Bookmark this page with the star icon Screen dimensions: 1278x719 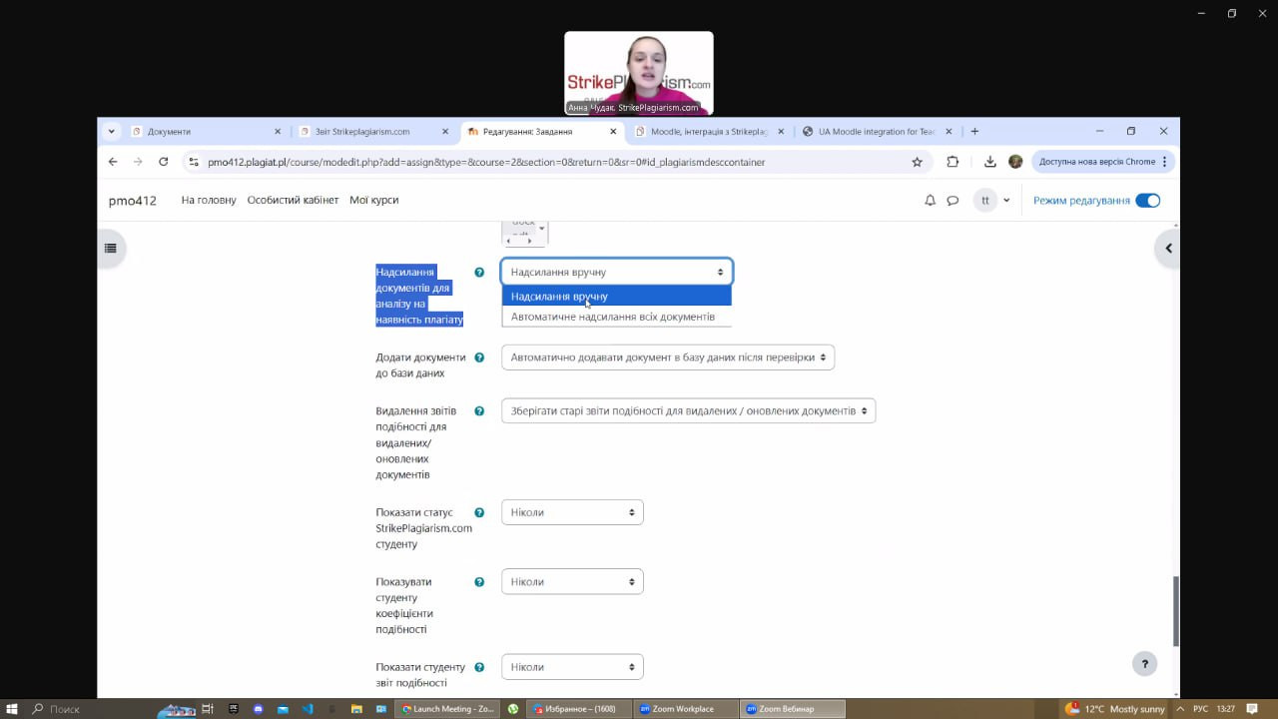(917, 162)
